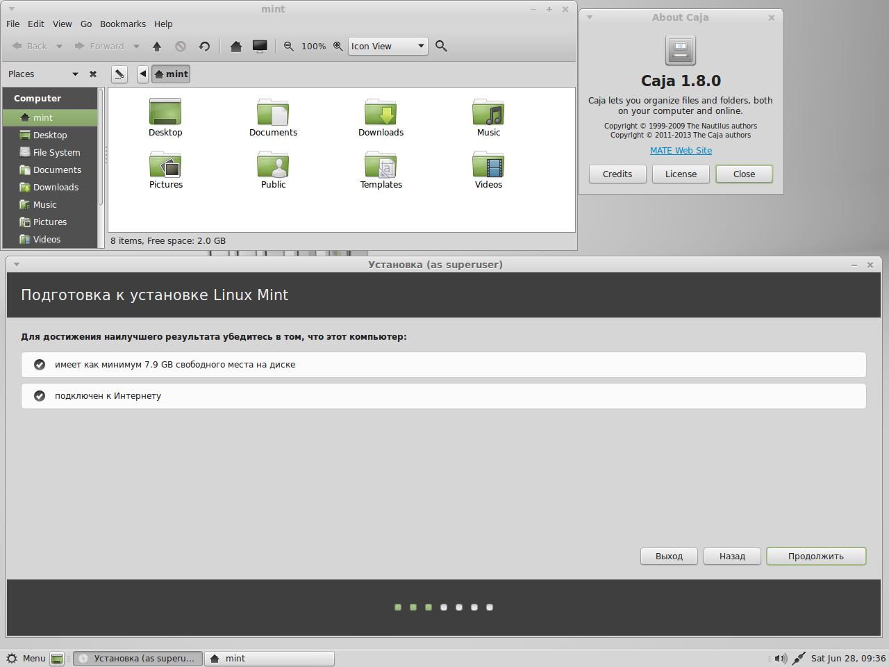
Task: Click the Назад button
Action: (x=732, y=557)
